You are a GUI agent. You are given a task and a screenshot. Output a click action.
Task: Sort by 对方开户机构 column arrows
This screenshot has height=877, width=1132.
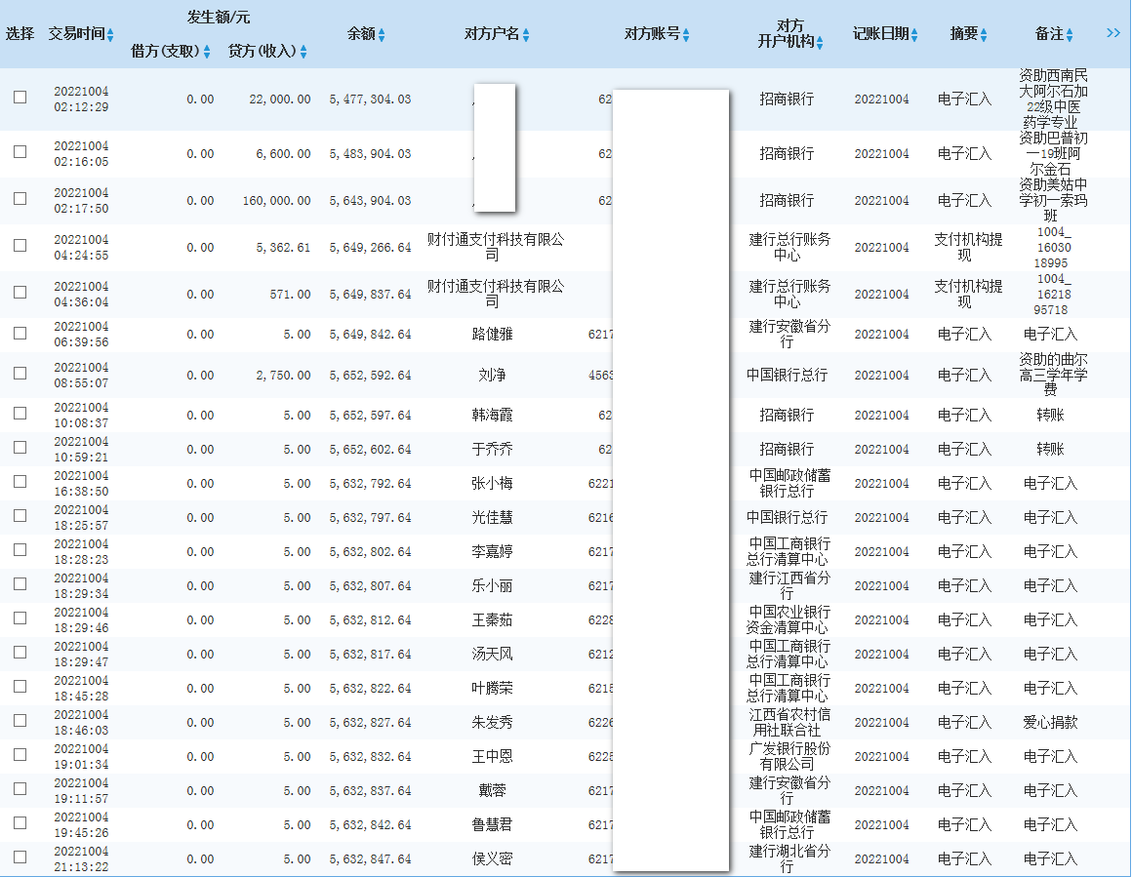[820, 43]
